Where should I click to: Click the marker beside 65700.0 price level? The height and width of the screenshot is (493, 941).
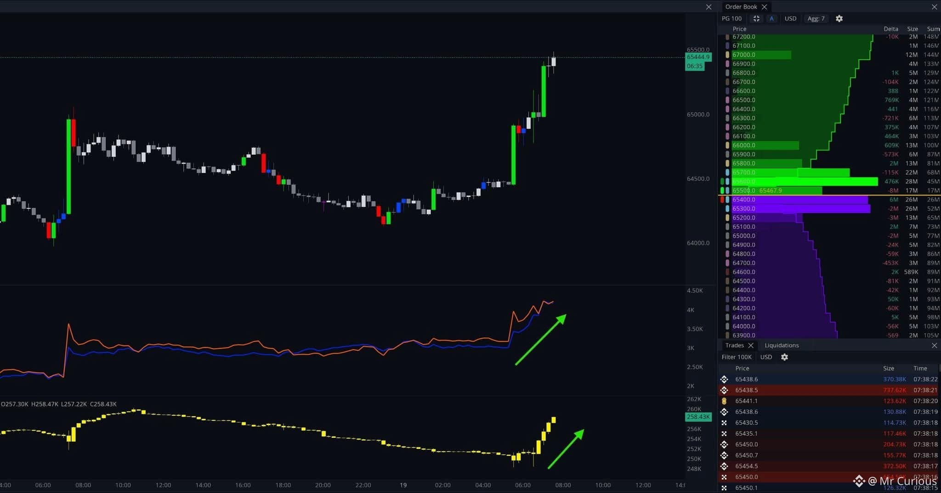[727, 172]
